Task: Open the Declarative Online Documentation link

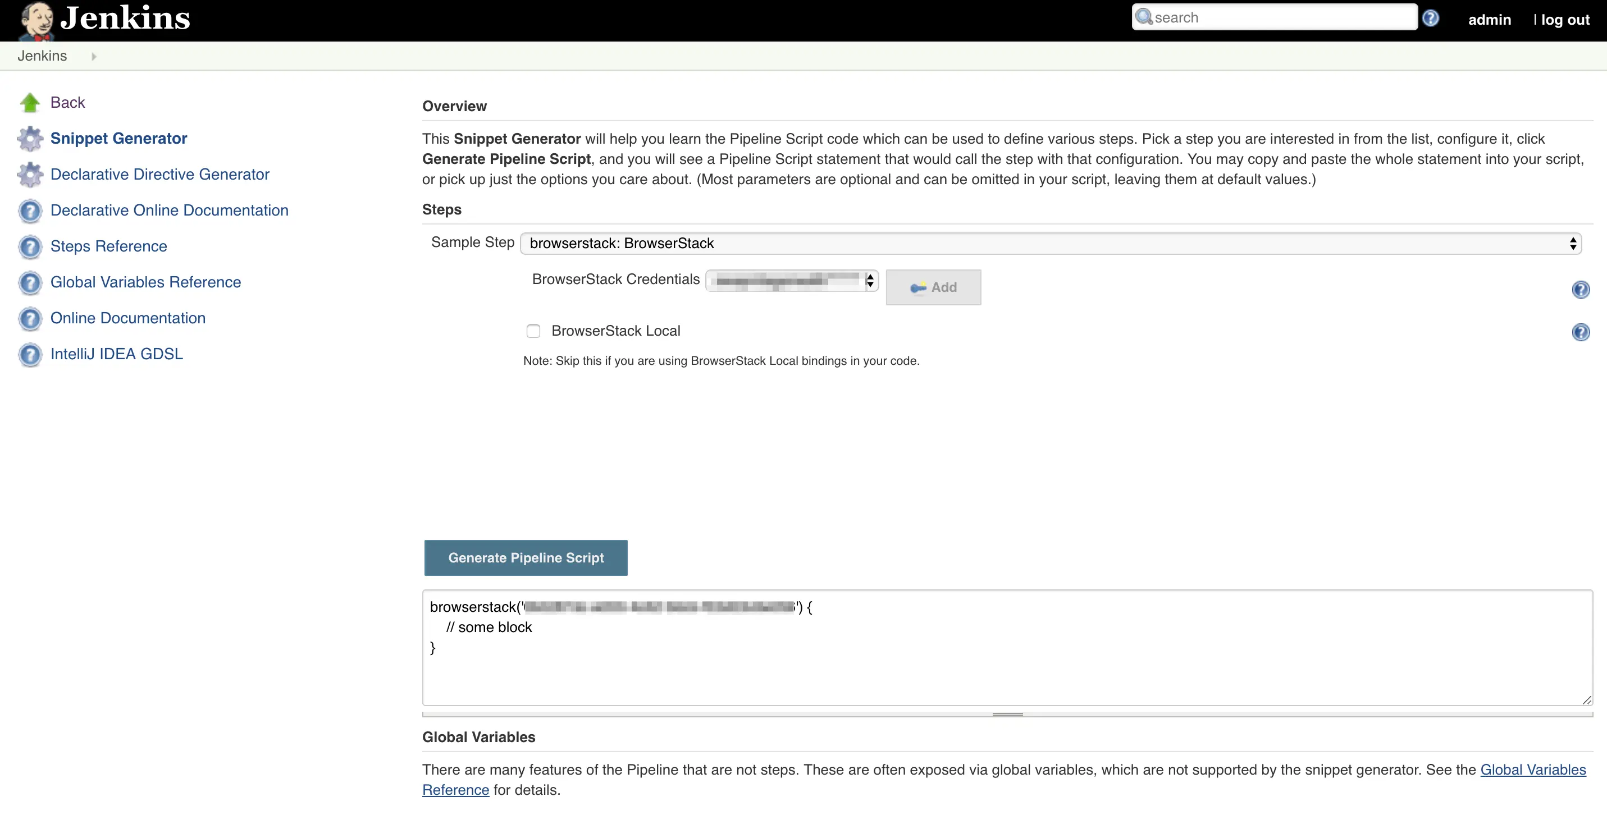Action: click(x=169, y=210)
